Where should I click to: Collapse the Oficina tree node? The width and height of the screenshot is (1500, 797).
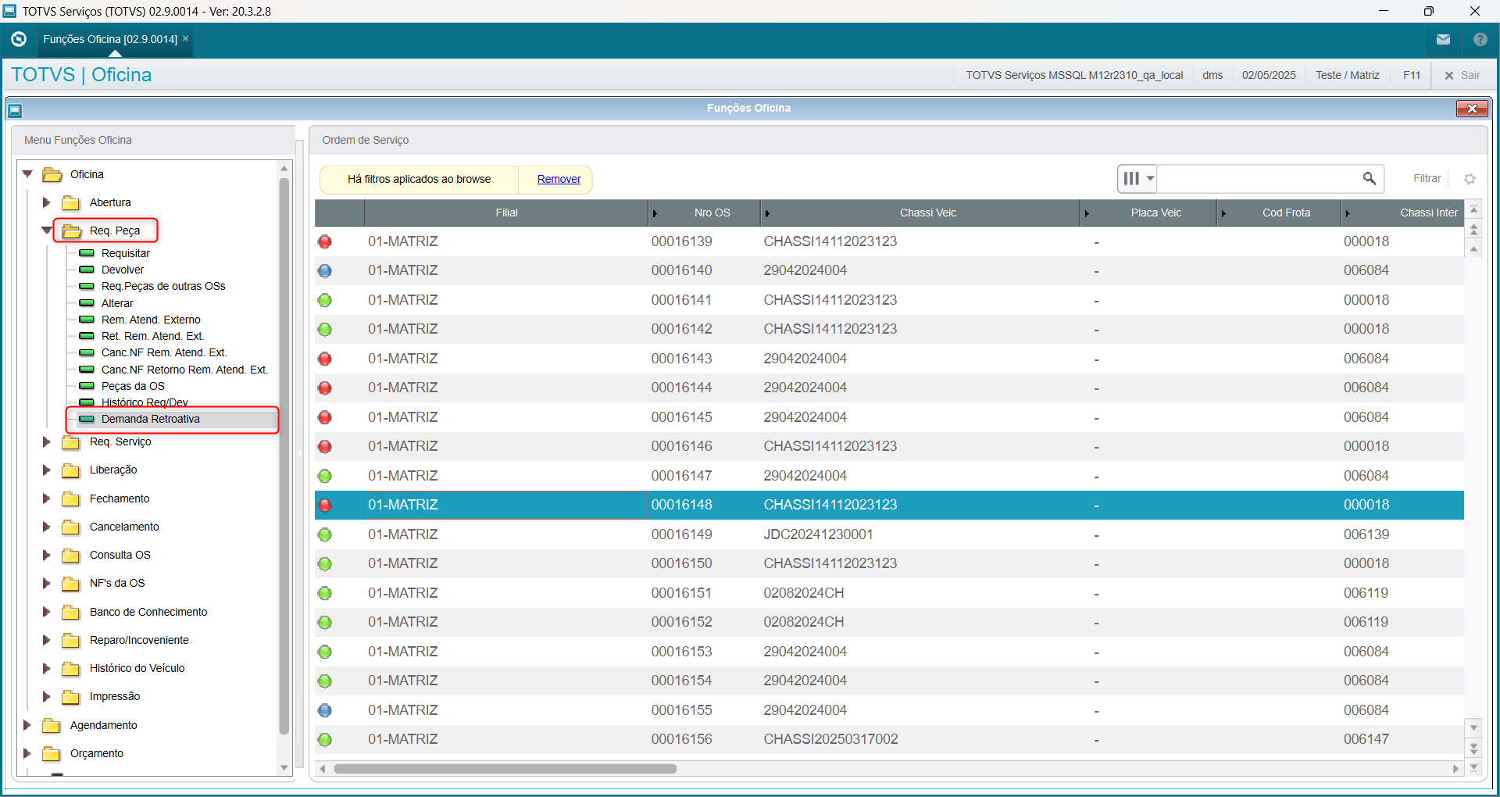tap(27, 174)
